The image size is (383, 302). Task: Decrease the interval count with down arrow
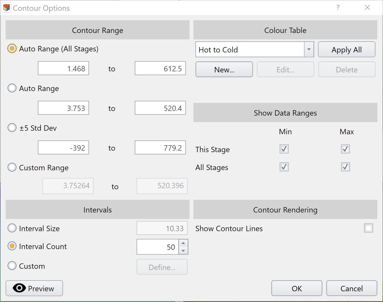tap(183, 251)
